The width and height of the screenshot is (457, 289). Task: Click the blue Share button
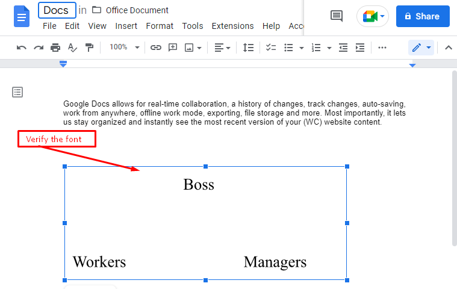coord(423,16)
